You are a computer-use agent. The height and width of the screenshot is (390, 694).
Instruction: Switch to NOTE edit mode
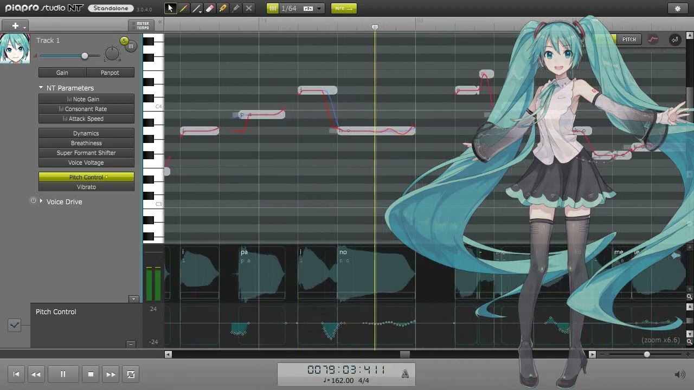604,39
